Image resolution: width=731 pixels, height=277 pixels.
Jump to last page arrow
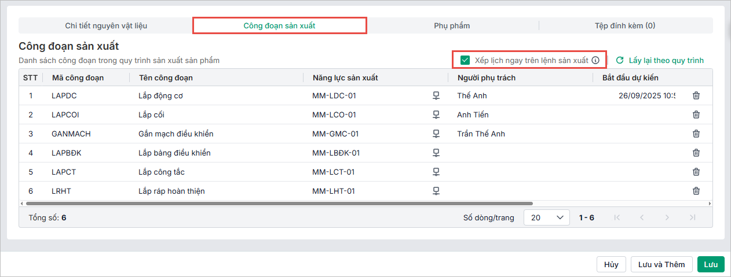pyautogui.click(x=692, y=217)
